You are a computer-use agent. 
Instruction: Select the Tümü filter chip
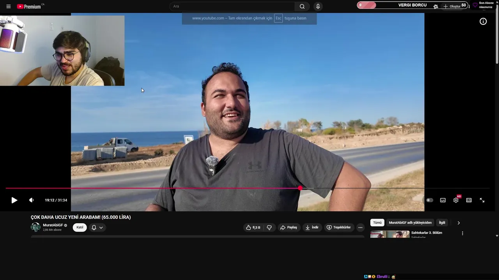(x=377, y=223)
